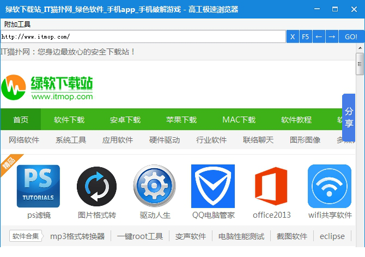
Task: Open the 图片格式转 converter icon
Action: pyautogui.click(x=96, y=186)
